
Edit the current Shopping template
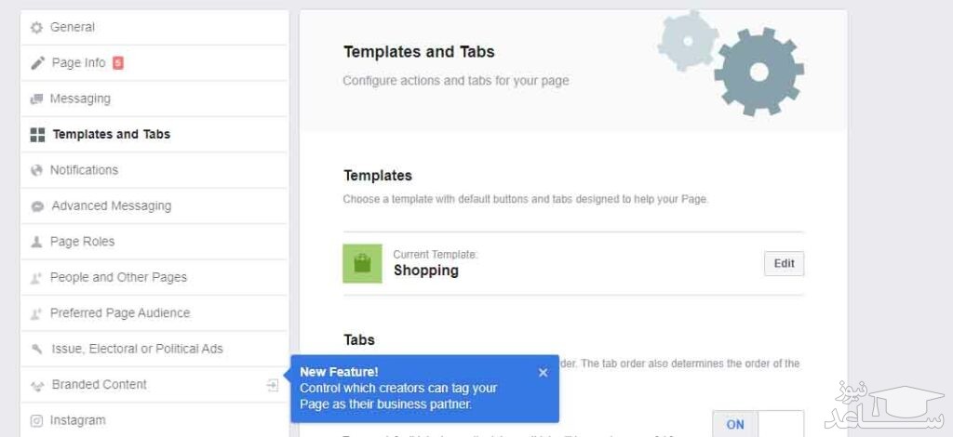point(784,263)
